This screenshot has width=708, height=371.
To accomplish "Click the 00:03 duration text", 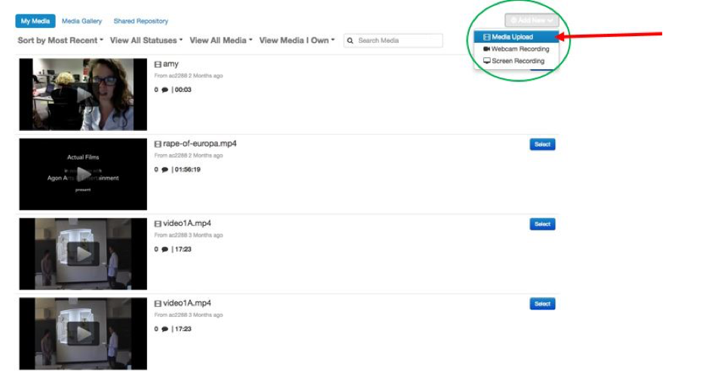I will [183, 90].
